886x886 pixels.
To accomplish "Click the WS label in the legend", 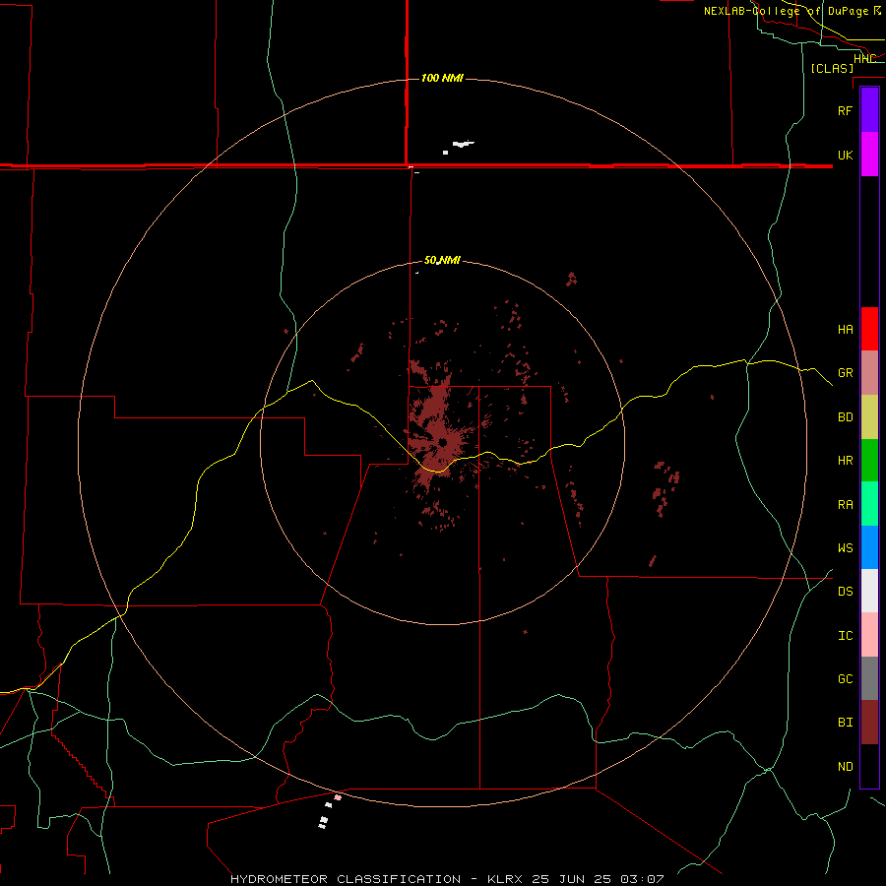I will click(845, 547).
